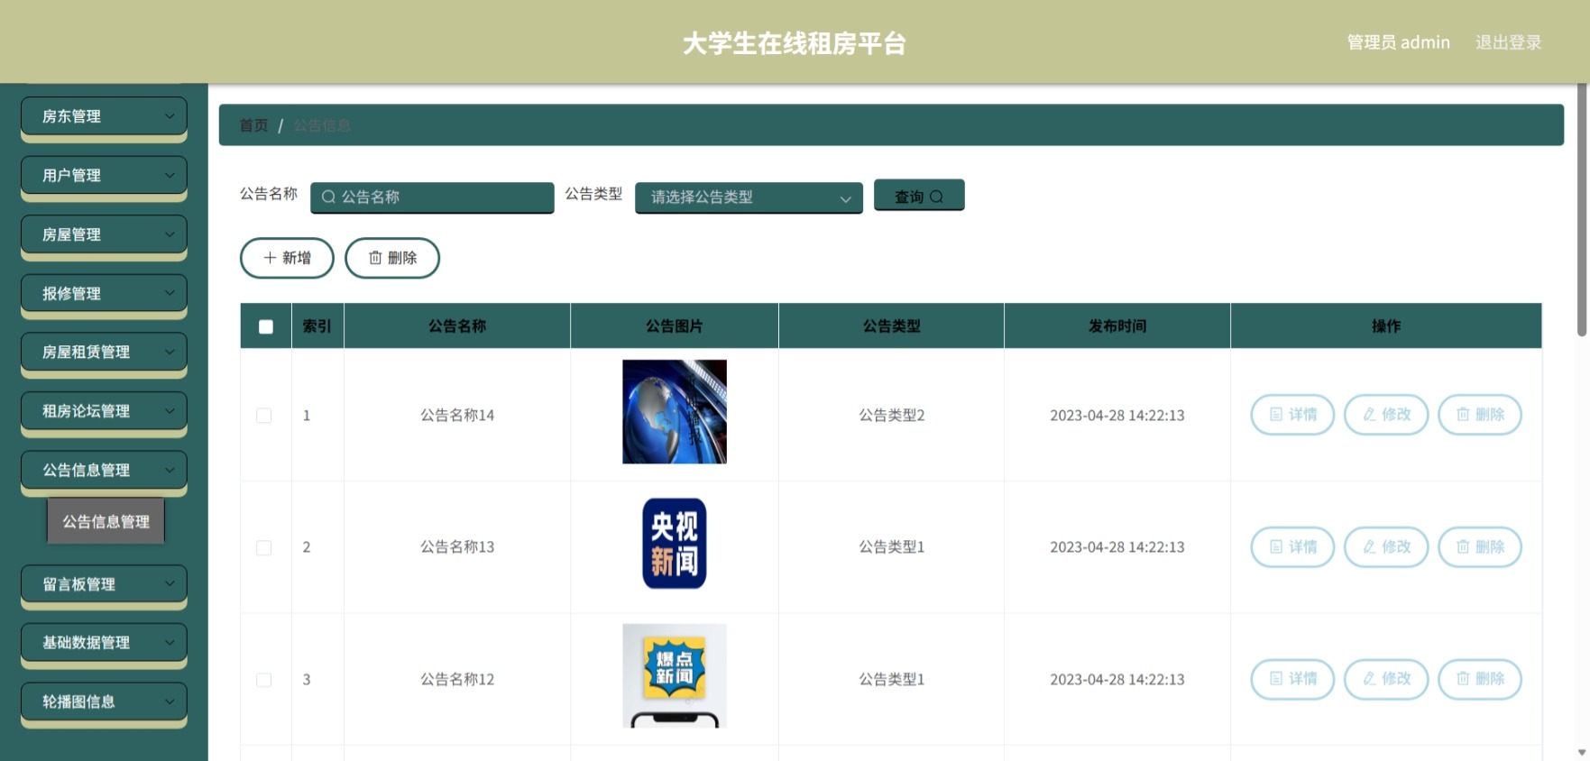Click 删除 trash icon for 公告名称13
This screenshot has height=761, width=1590.
tap(1464, 546)
